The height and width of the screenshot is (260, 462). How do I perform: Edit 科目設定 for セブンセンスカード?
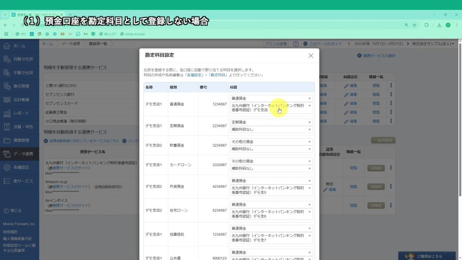click(350, 103)
